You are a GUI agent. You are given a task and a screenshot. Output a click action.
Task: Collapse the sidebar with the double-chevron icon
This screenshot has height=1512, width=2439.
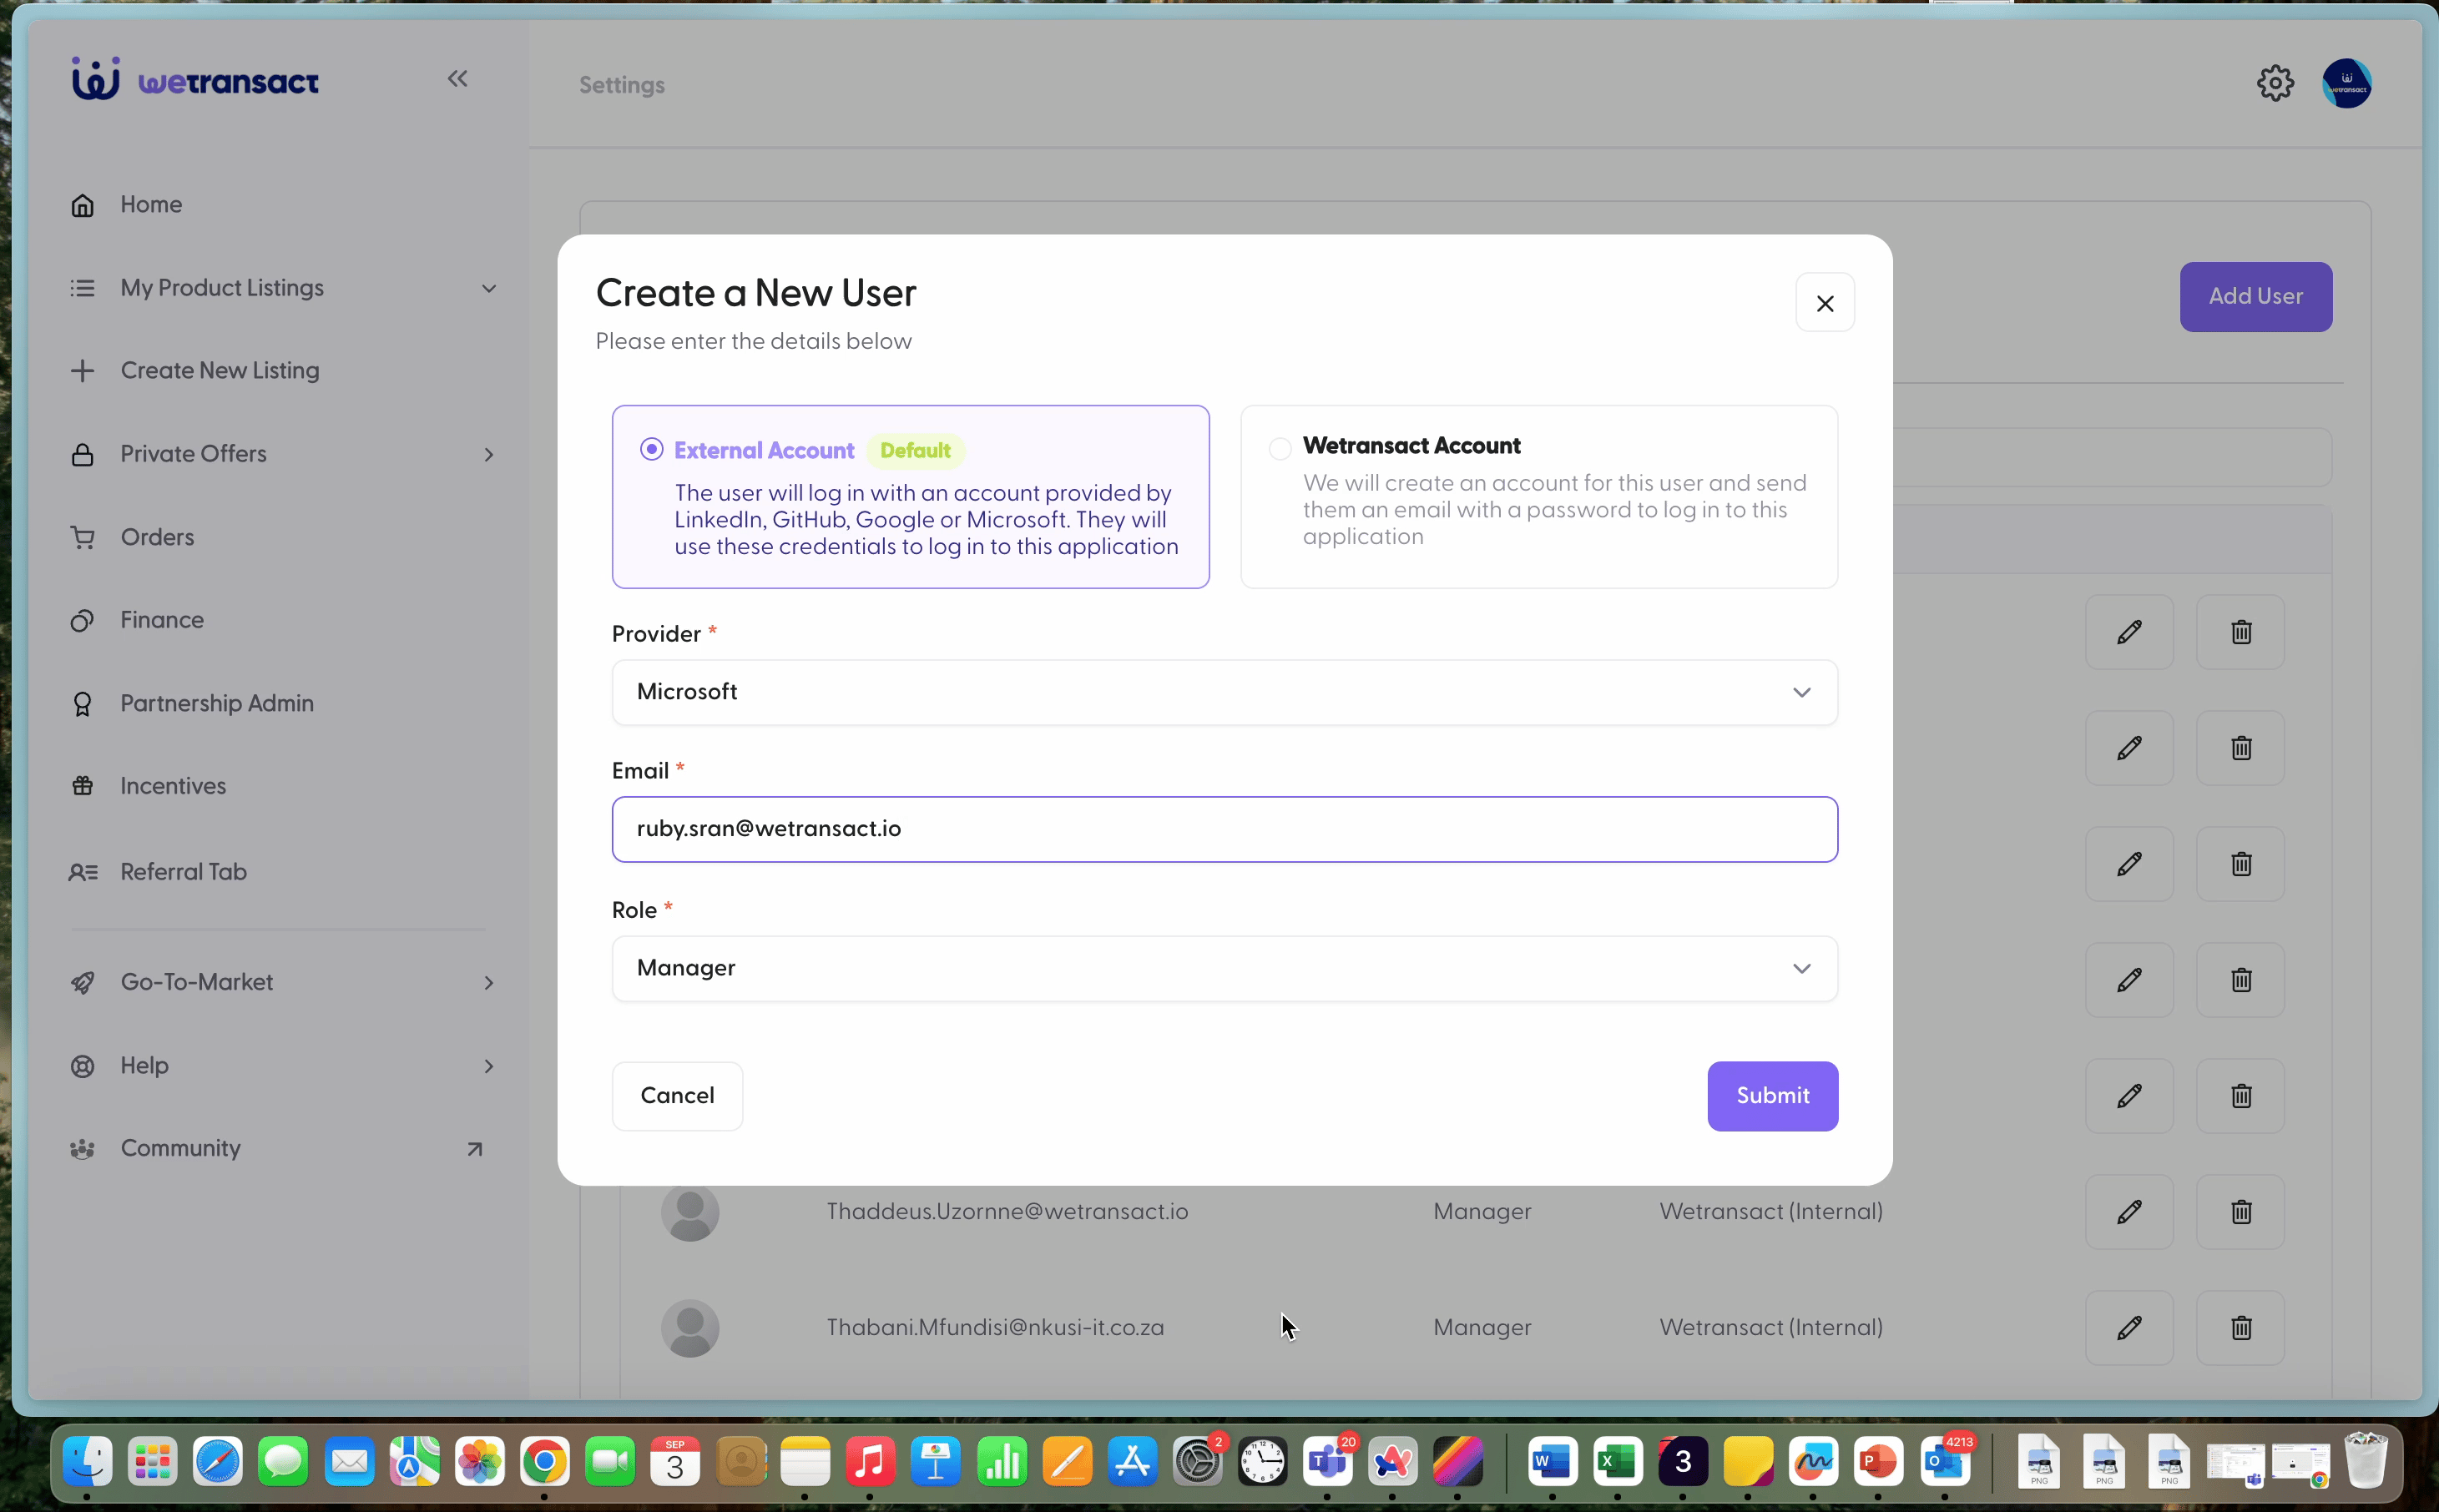(x=457, y=79)
